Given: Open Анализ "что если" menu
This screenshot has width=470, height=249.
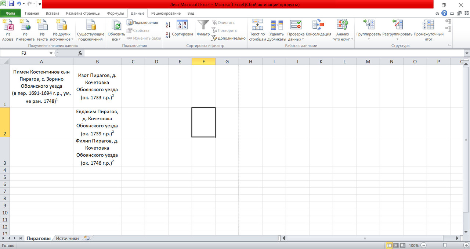Looking at the screenshot, I should tap(343, 30).
